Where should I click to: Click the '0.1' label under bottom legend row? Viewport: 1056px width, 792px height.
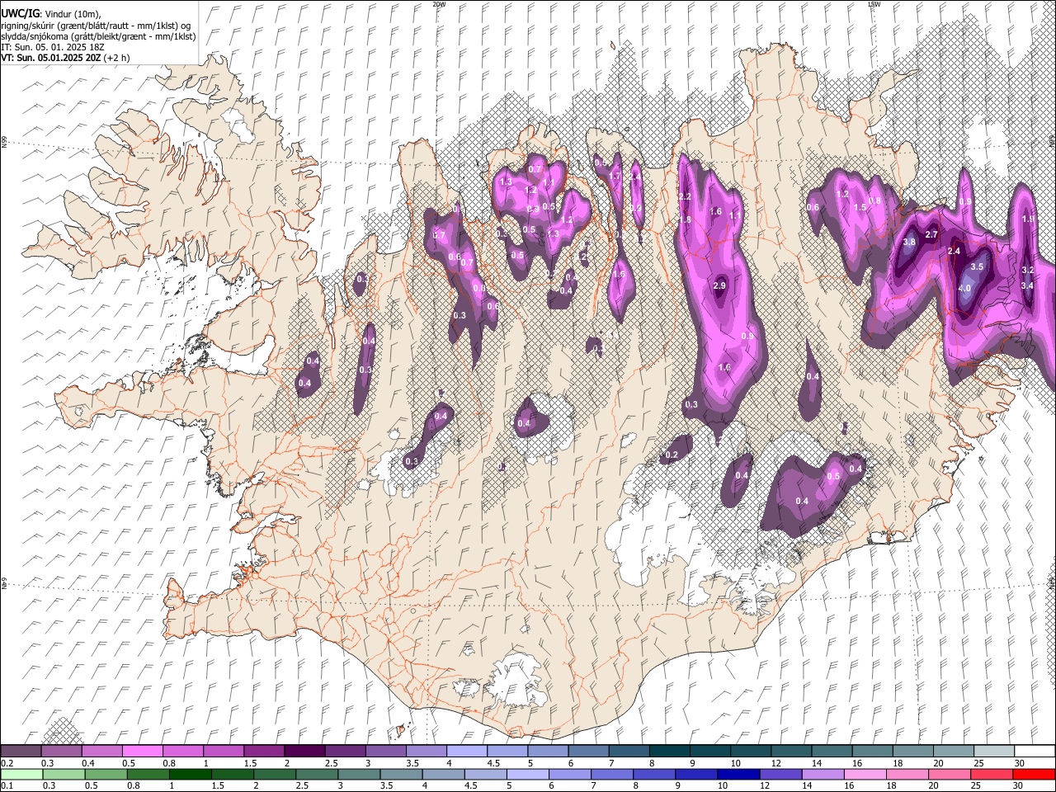(6, 785)
